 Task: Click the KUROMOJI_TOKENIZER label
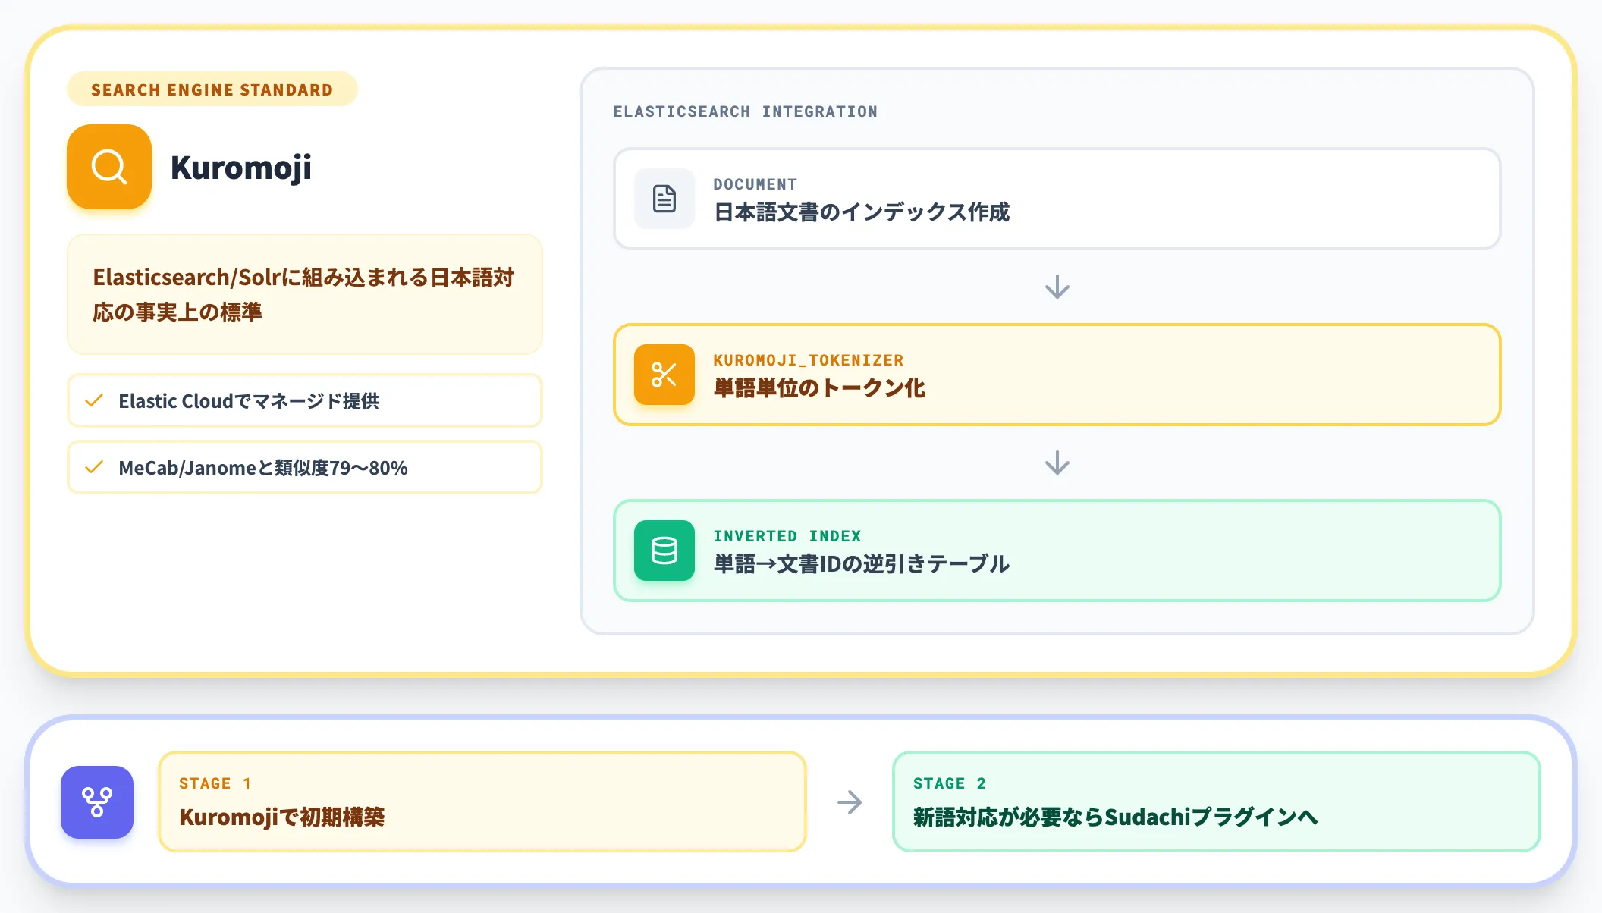[809, 360]
